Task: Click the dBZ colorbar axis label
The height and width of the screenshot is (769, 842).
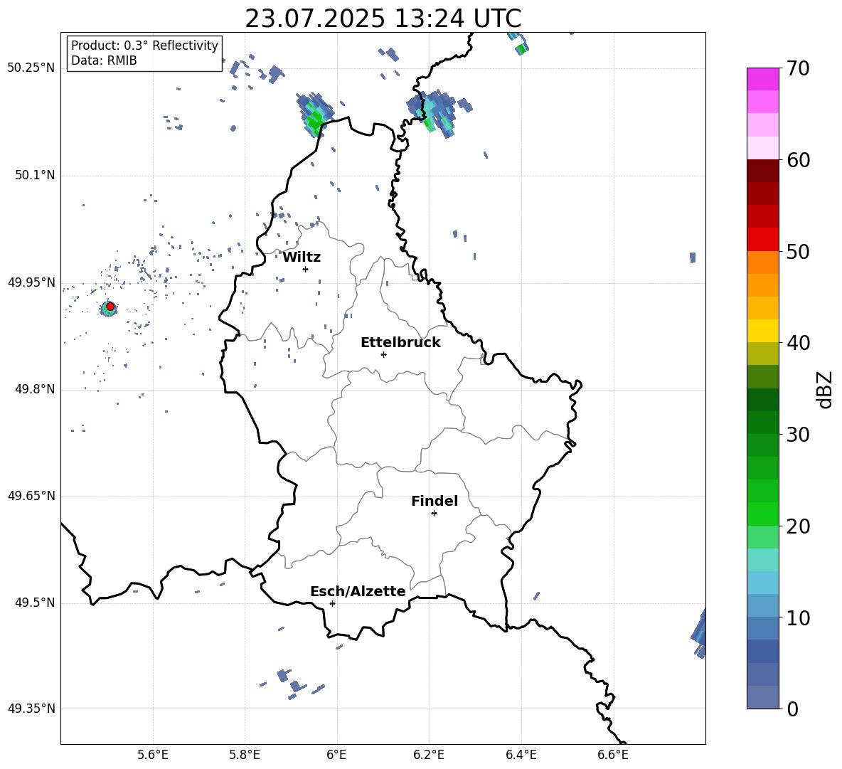Action: [x=824, y=389]
